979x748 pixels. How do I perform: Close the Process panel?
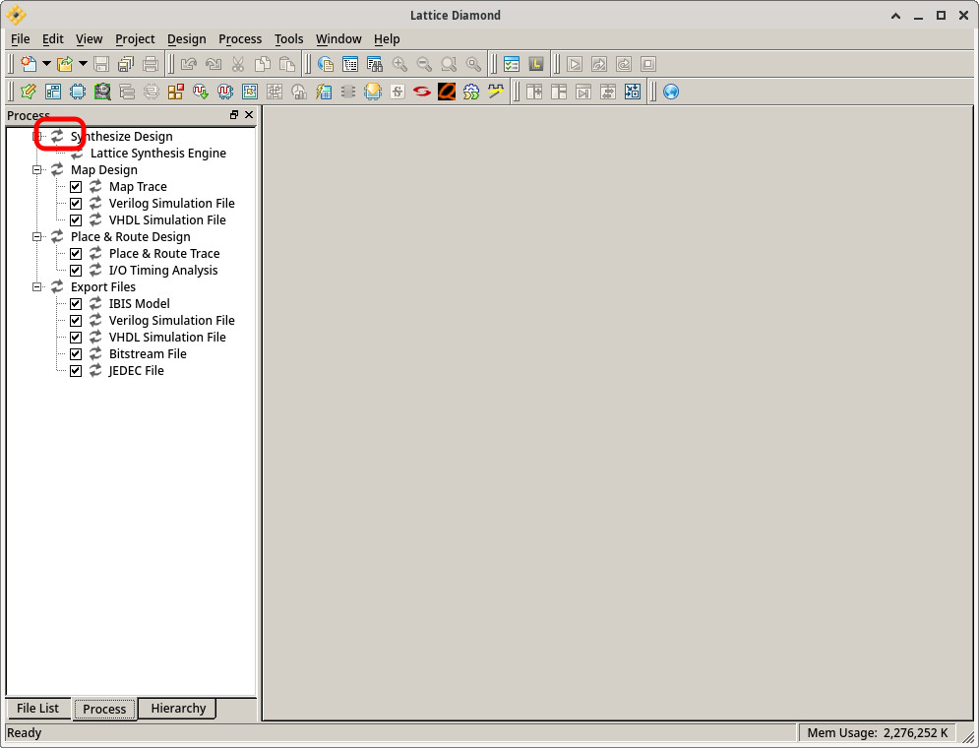(249, 115)
